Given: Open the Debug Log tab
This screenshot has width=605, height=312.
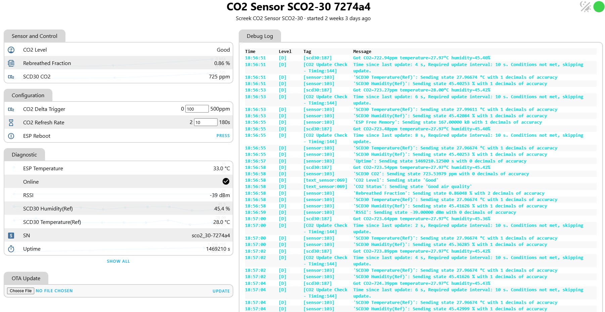Looking at the screenshot, I should (260, 36).
